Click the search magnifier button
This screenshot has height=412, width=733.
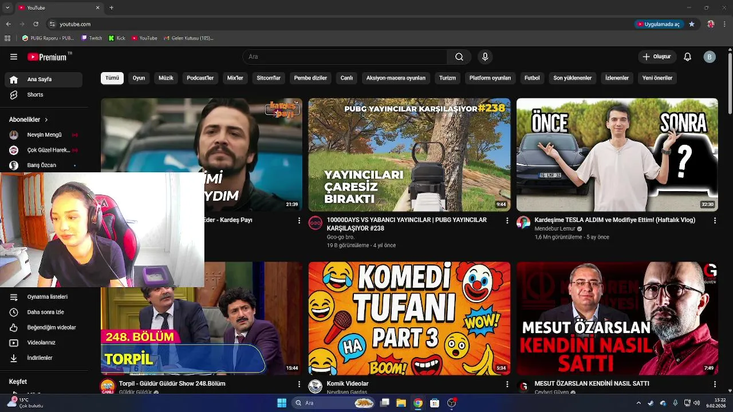(x=459, y=57)
